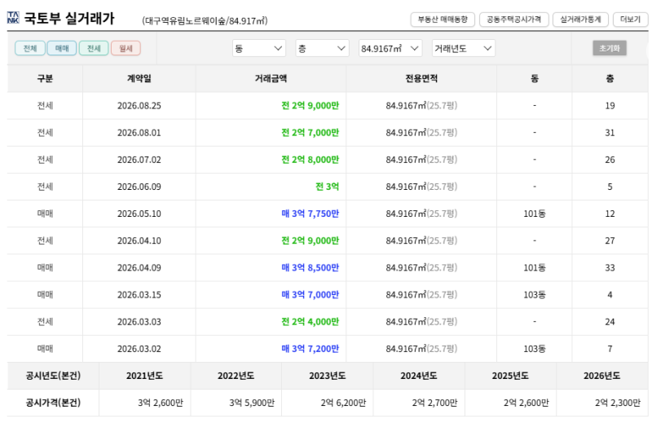Click the 구분 column header
The height and width of the screenshot is (423, 652).
click(x=45, y=78)
